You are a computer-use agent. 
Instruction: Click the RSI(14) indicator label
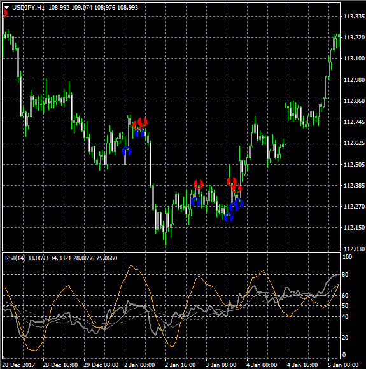(15, 258)
